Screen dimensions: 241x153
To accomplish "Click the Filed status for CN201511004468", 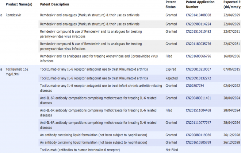I will click(x=169, y=110).
